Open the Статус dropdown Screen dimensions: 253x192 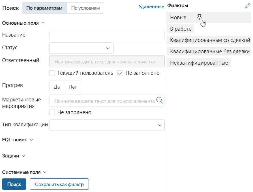pos(81,48)
